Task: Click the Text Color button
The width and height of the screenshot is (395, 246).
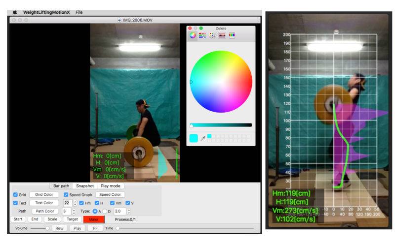Action: (44, 203)
